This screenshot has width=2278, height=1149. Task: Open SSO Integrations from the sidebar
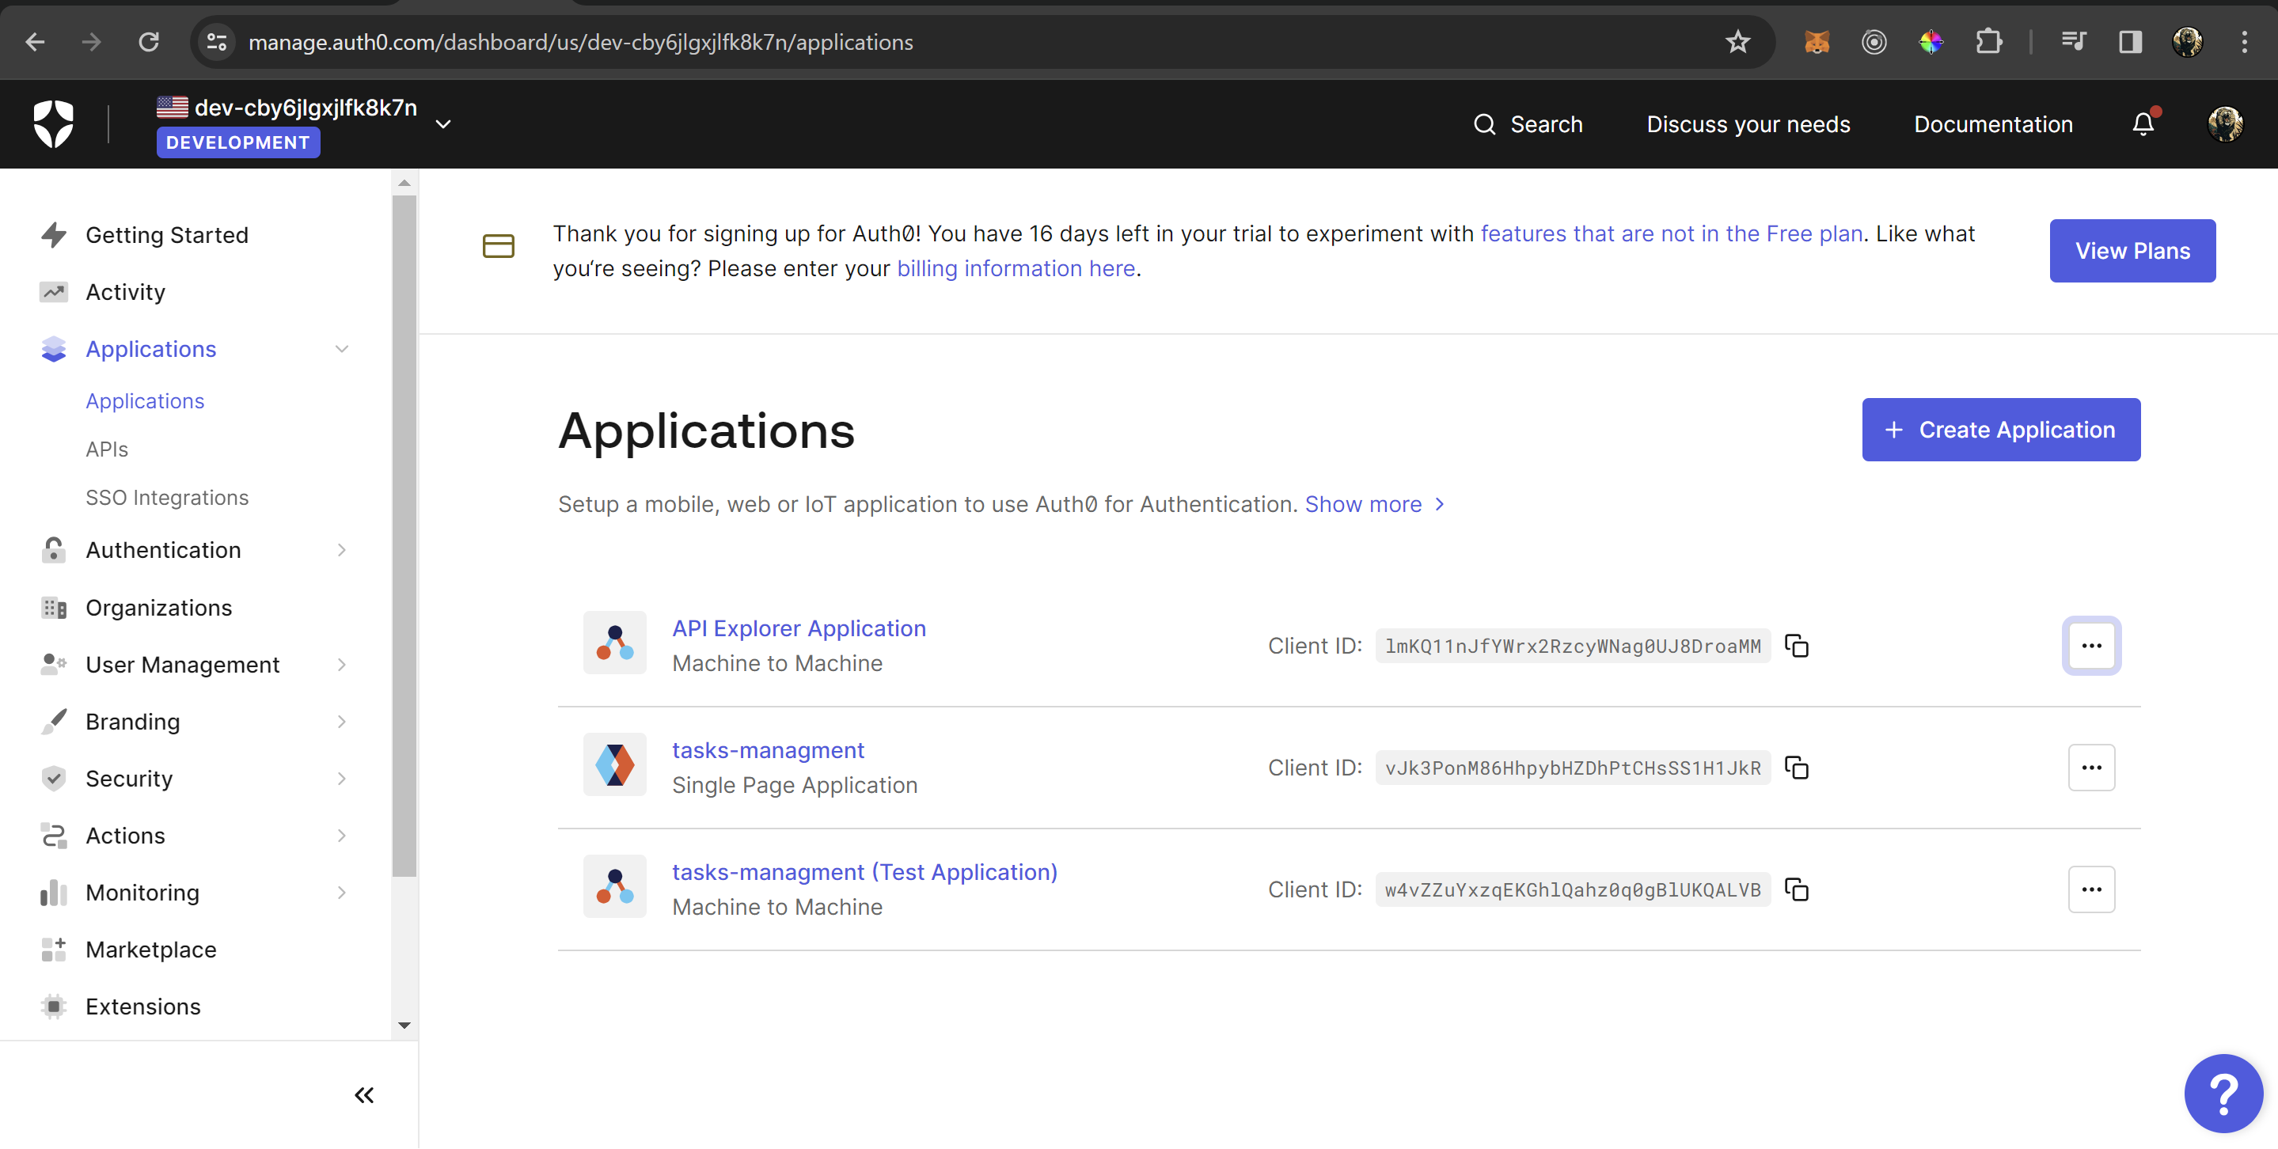(x=167, y=497)
